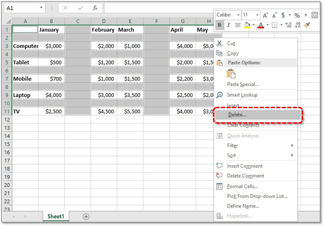Open the font size 11 dropdown

(257, 15)
